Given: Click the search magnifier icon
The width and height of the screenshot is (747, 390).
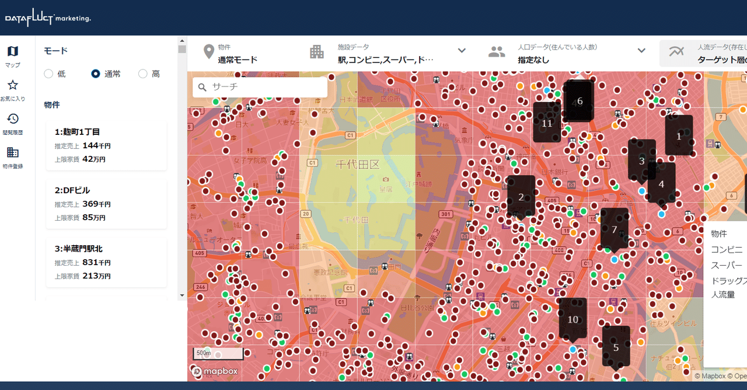Looking at the screenshot, I should (x=202, y=86).
